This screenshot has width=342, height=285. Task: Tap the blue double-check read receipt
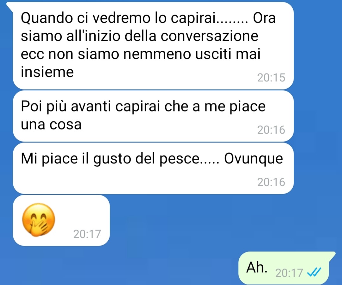tap(314, 272)
